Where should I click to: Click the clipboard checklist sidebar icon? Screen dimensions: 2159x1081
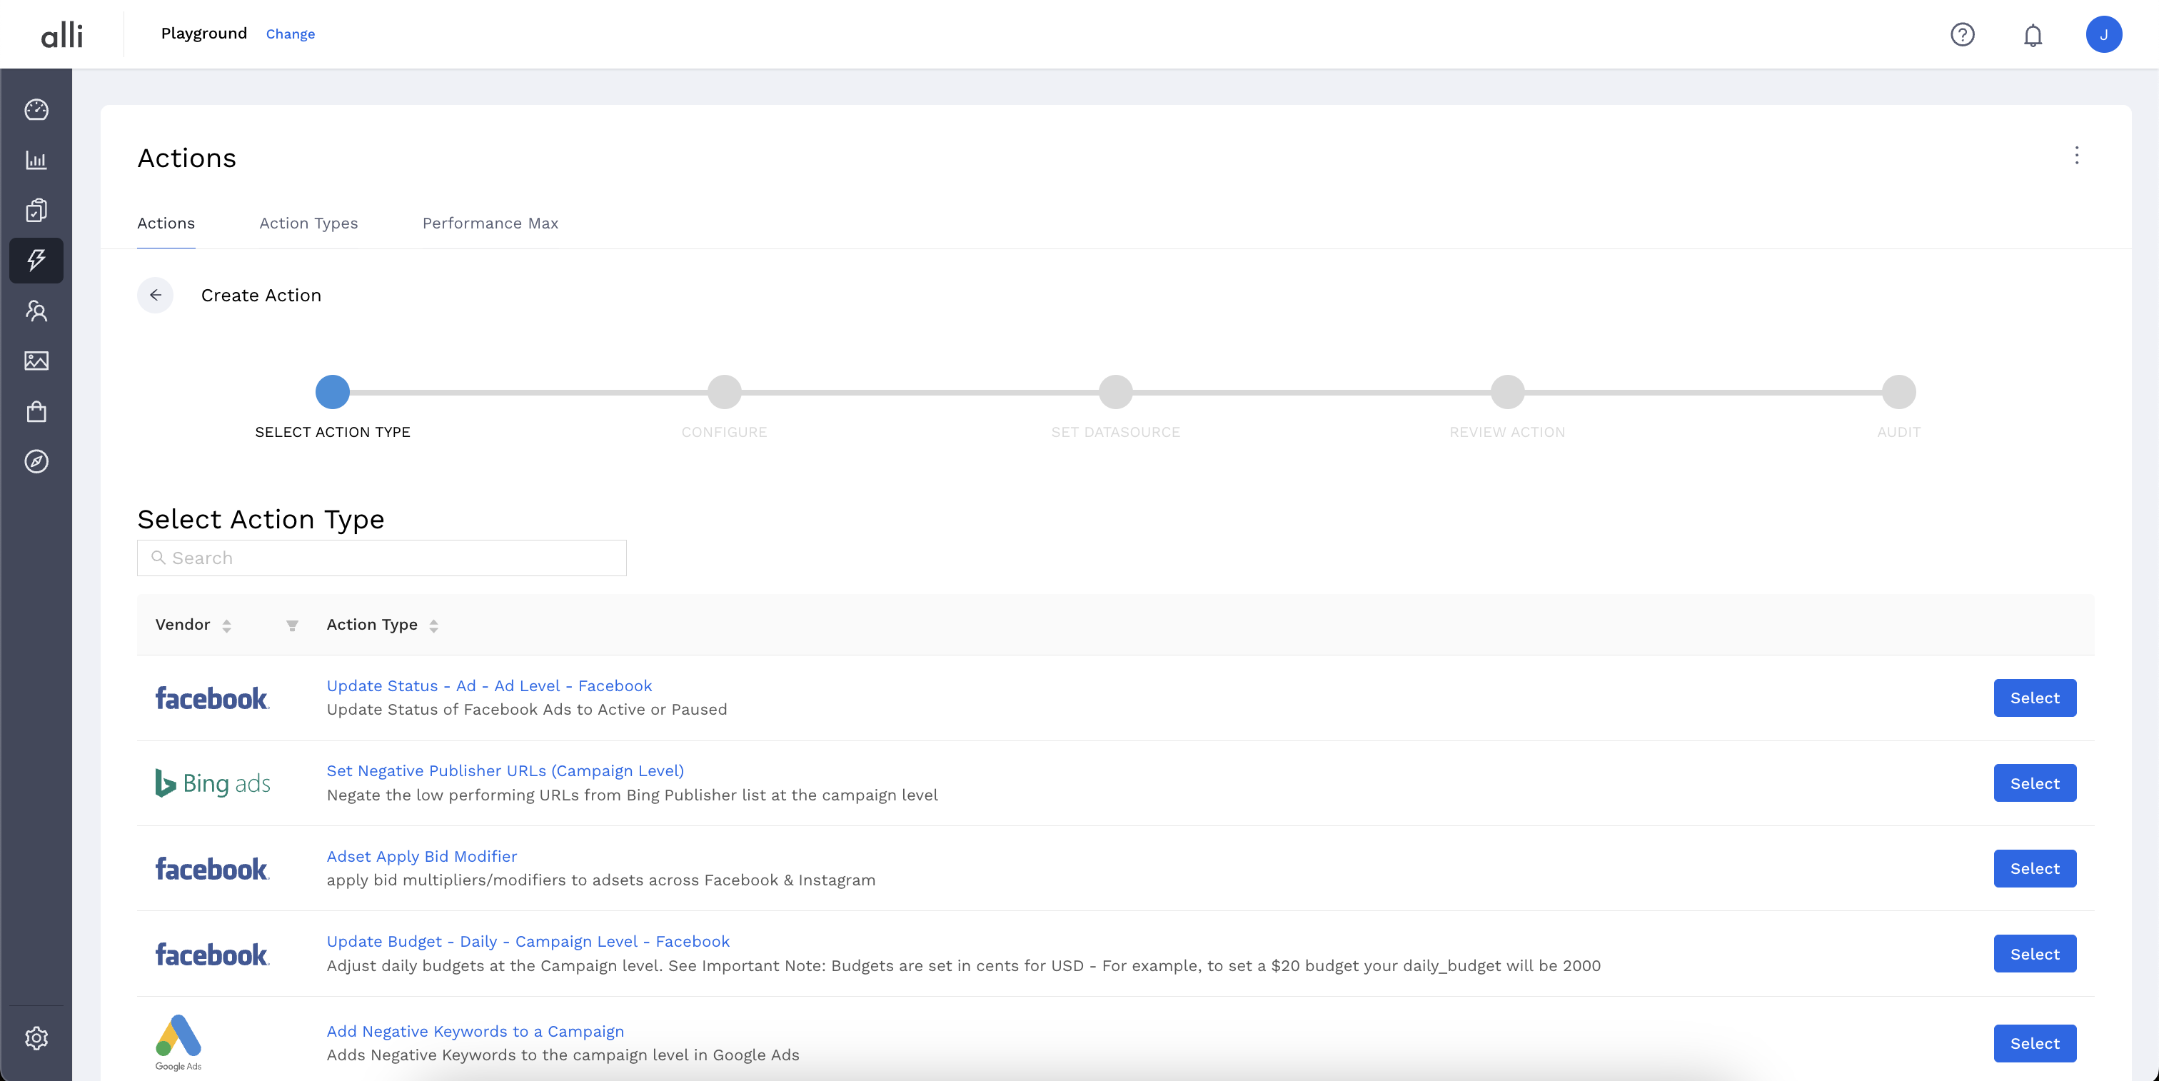click(x=36, y=211)
